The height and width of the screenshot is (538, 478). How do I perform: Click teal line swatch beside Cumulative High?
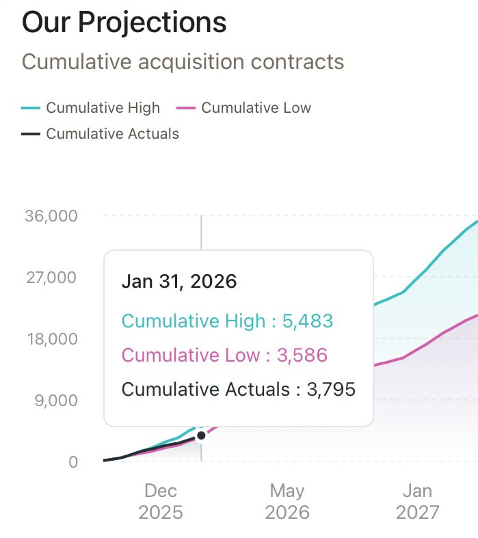click(31, 108)
